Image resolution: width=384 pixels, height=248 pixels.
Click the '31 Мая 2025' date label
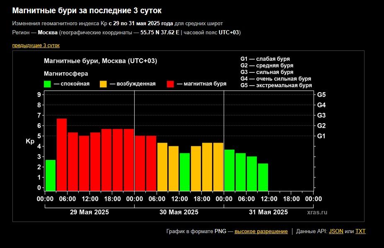tap(268, 212)
